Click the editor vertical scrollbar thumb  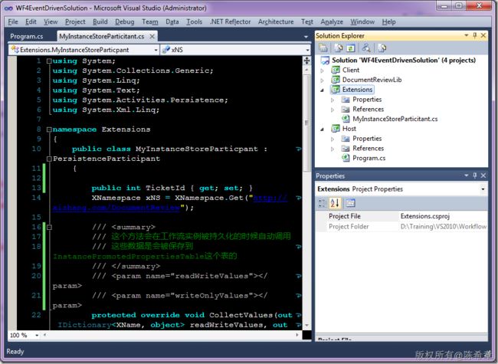[x=306, y=123]
